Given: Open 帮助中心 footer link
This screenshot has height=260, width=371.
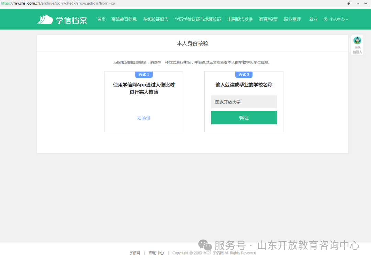Looking at the screenshot, I should click(x=156, y=253).
